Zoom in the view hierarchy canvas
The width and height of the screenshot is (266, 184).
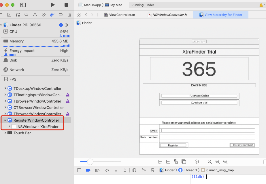pyautogui.click(x=225, y=162)
